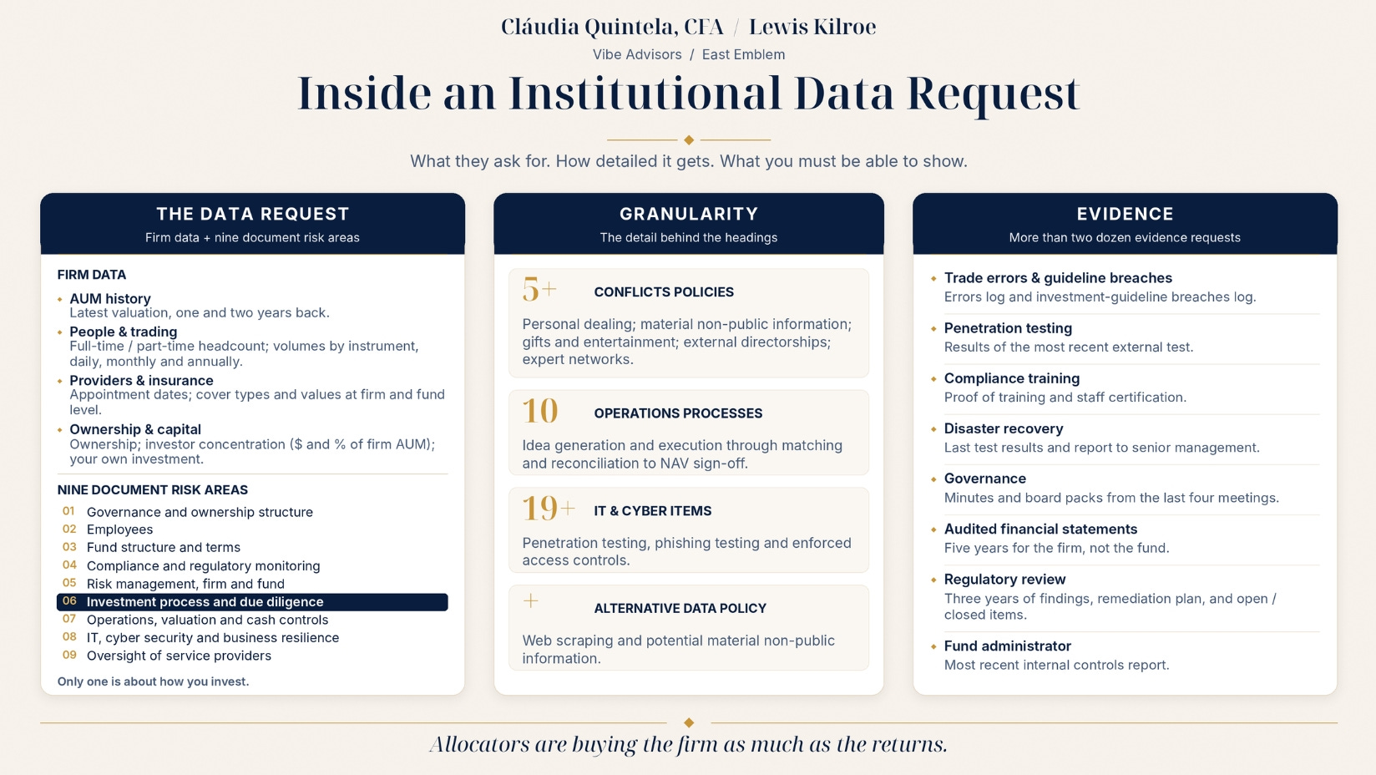Screen dimensions: 1376x775
Task: Click the diamond bullet beside AUM history
Action: pos(60,299)
